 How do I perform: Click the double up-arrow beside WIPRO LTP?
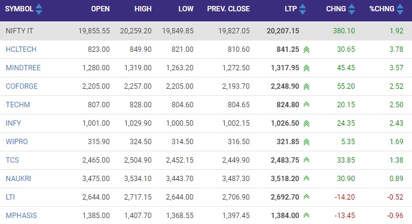coord(306,142)
